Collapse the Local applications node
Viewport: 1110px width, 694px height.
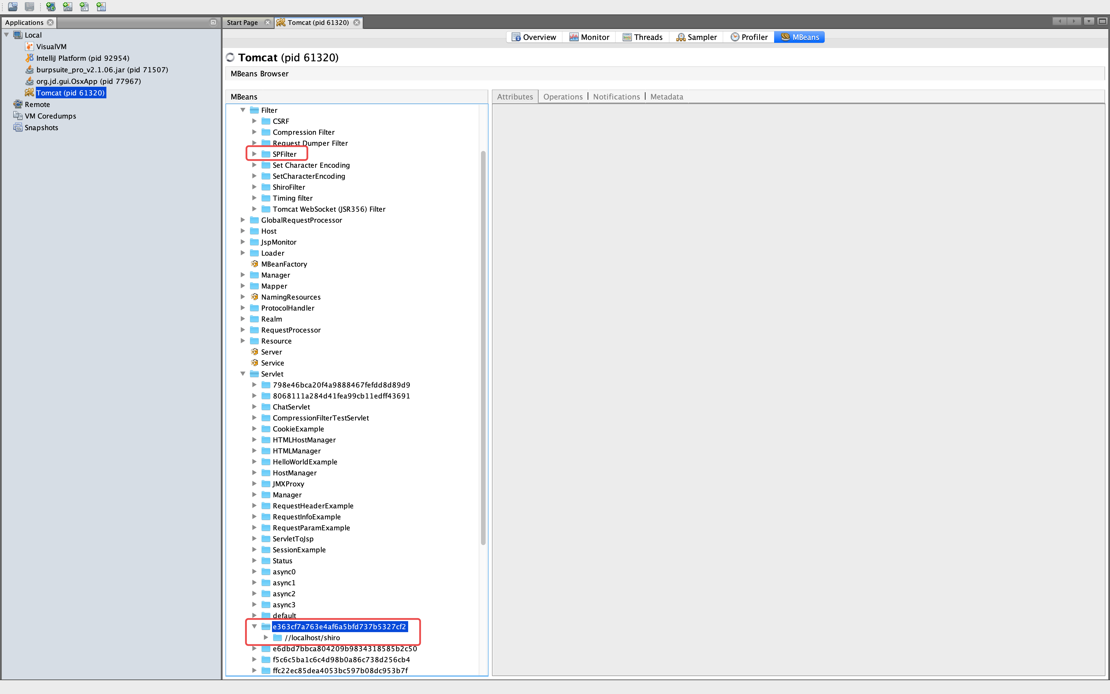[x=7, y=35]
